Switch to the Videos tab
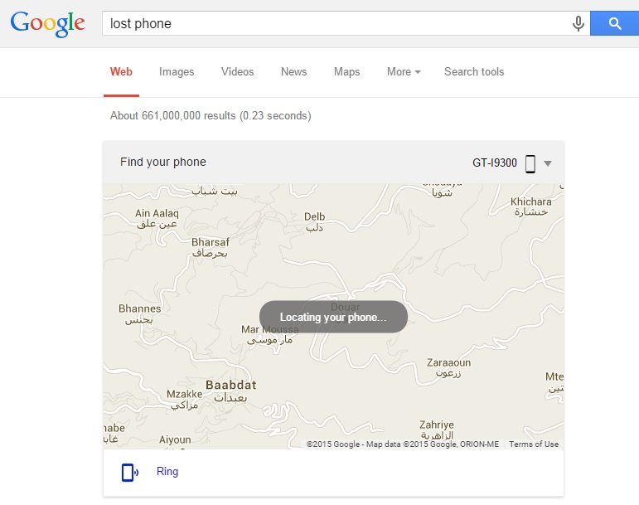This screenshot has height=505, width=639. click(237, 72)
